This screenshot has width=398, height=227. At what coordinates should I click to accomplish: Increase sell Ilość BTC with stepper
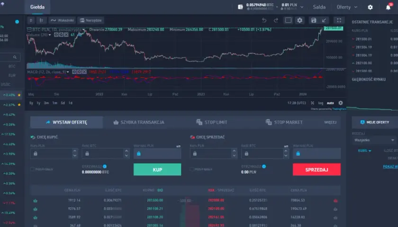click(286, 151)
